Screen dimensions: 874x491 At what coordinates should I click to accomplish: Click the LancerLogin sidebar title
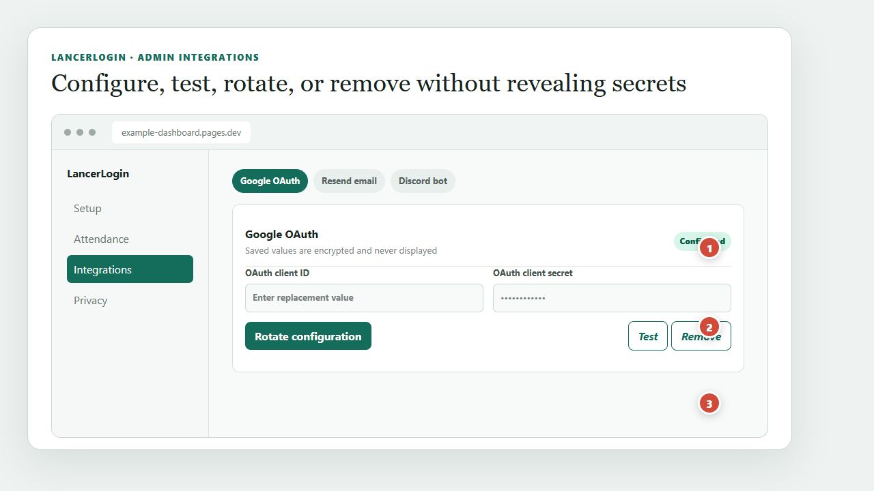[x=98, y=174]
